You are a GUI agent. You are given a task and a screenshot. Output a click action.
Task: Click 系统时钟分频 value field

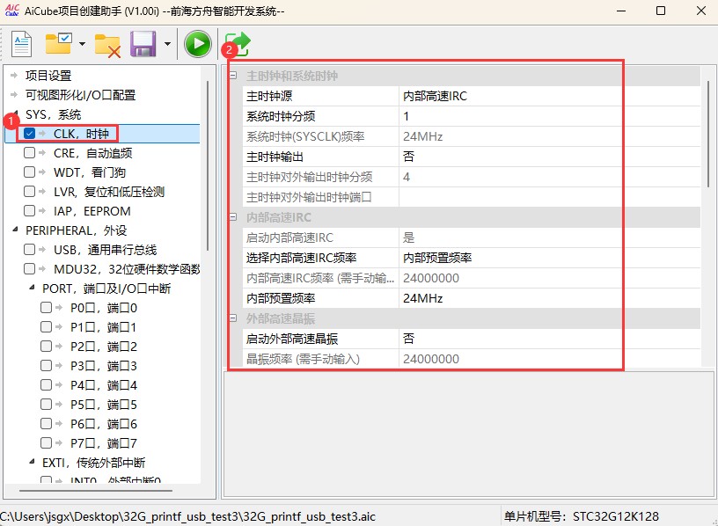tap(549, 116)
